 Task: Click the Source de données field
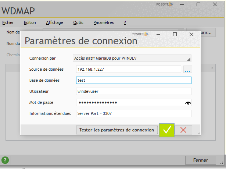coord(128,69)
